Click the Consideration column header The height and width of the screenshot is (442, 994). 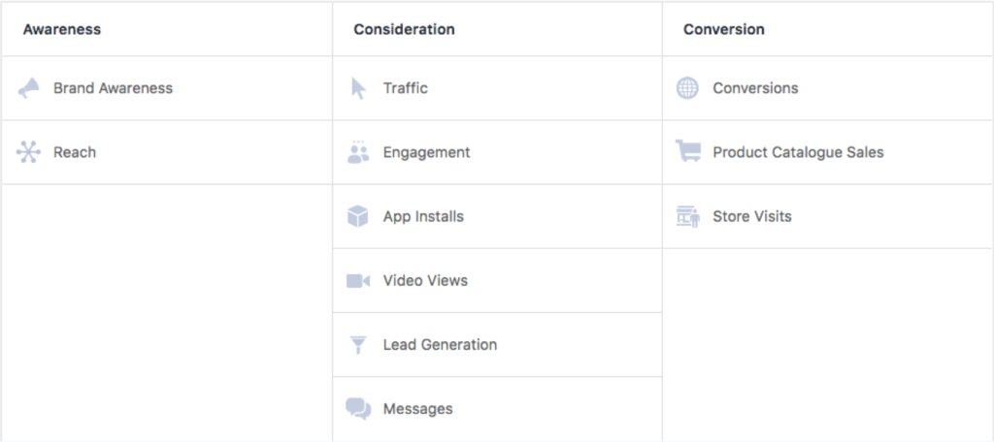click(404, 29)
